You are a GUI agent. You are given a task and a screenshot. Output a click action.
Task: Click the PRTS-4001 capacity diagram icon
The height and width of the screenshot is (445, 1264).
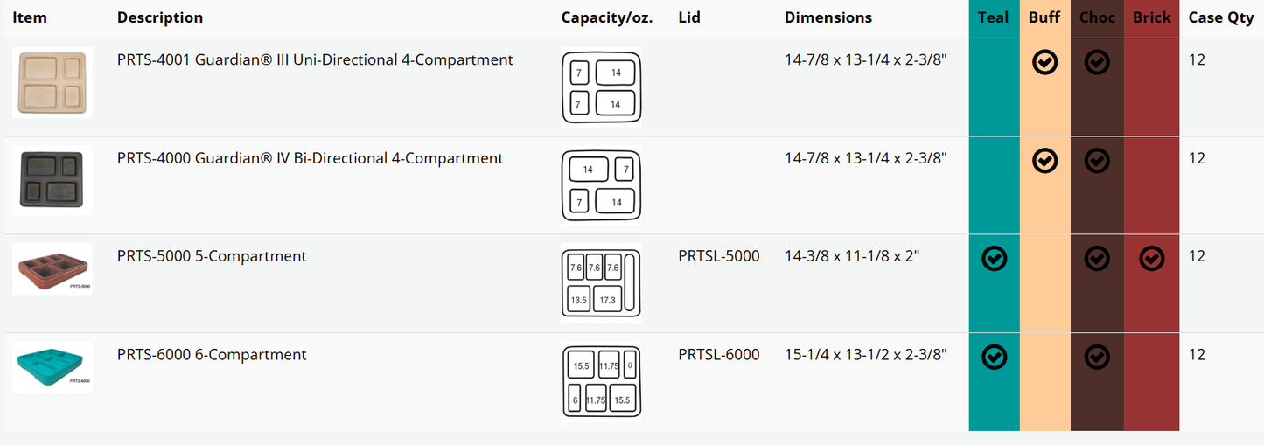(x=601, y=87)
